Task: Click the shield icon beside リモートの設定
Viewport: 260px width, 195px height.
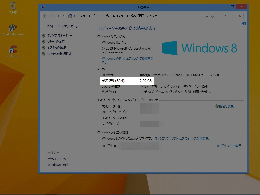Action: pyautogui.click(x=44, y=42)
